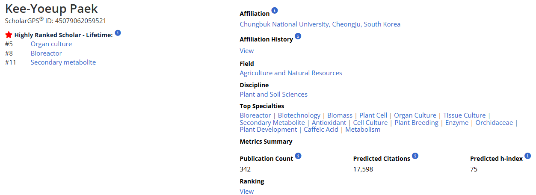536x195 pixels.
Task: Choose the Orchidaceae specialty link
Action: [494, 123]
